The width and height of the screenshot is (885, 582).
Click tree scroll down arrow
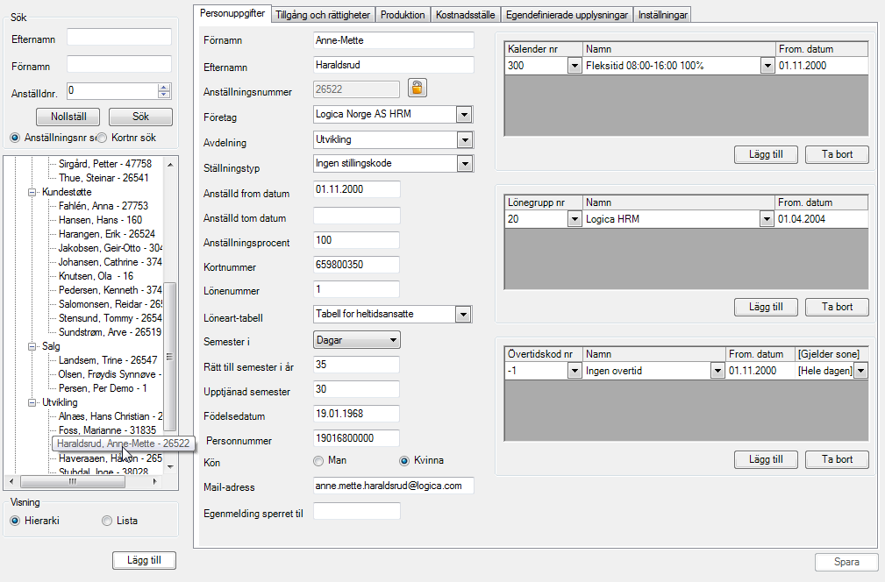coord(170,467)
